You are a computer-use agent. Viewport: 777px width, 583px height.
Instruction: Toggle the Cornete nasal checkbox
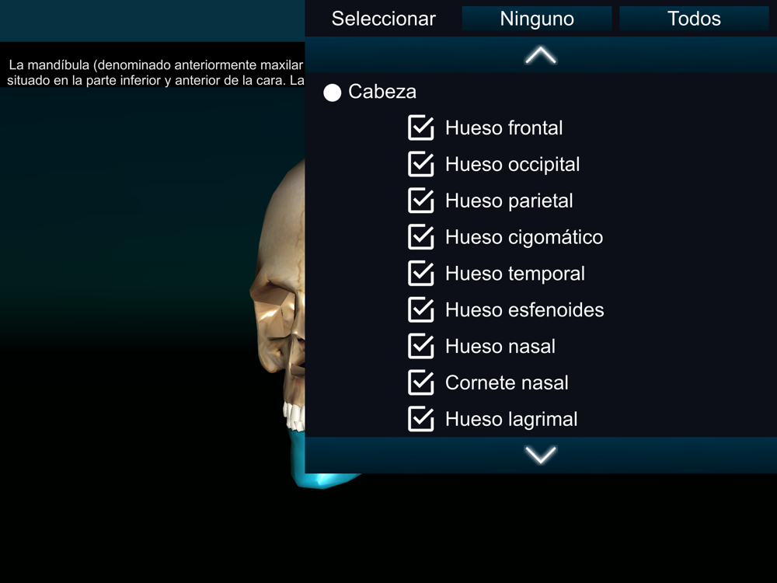[x=420, y=382]
